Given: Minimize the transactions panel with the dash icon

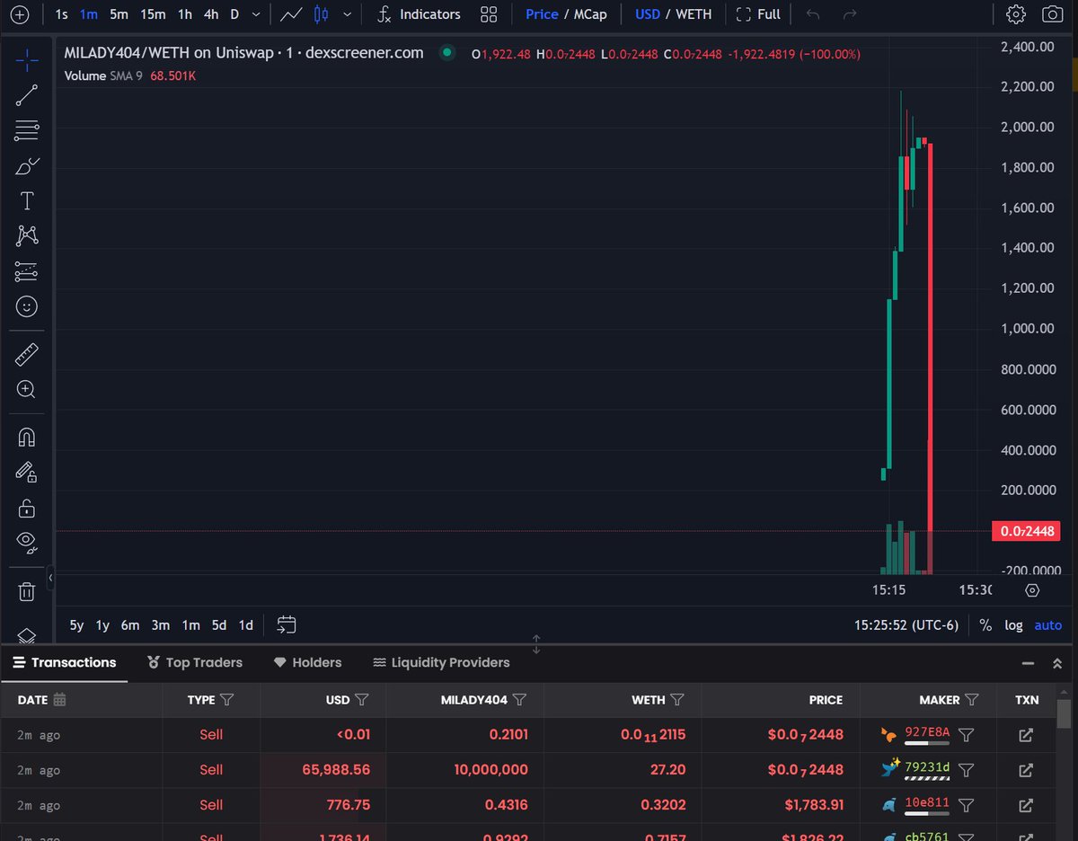Looking at the screenshot, I should click(1028, 663).
